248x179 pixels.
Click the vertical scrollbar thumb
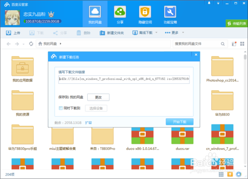pyautogui.click(x=245, y=57)
